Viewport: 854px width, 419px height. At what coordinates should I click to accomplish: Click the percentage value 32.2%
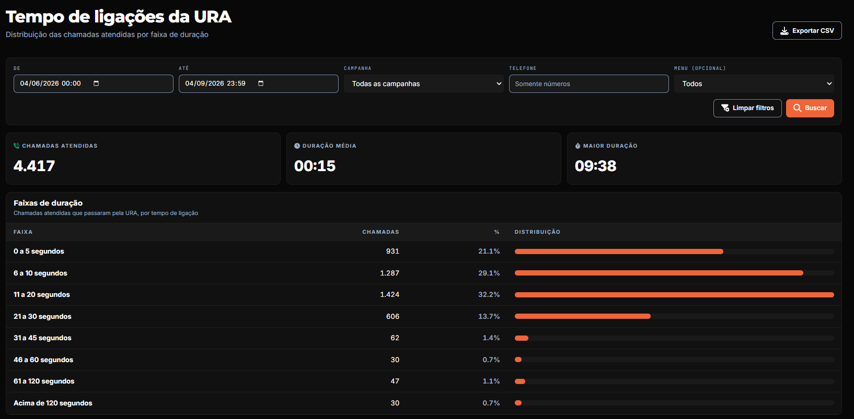[x=489, y=295]
